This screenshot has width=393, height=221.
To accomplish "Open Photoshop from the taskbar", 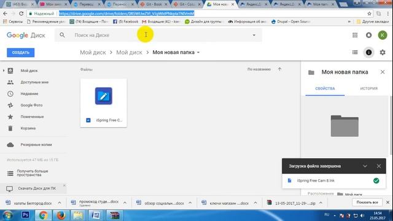I will [26, 215].
